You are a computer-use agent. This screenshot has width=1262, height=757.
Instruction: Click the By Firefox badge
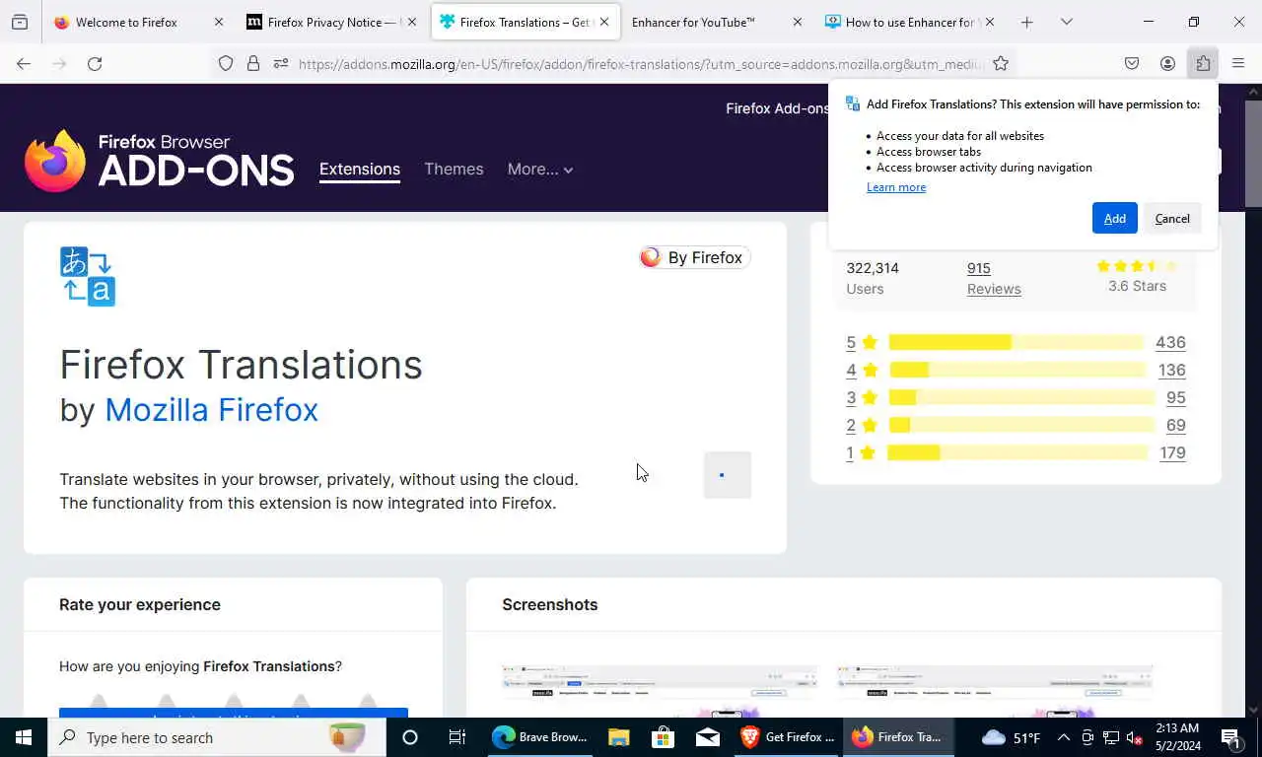coord(695,257)
